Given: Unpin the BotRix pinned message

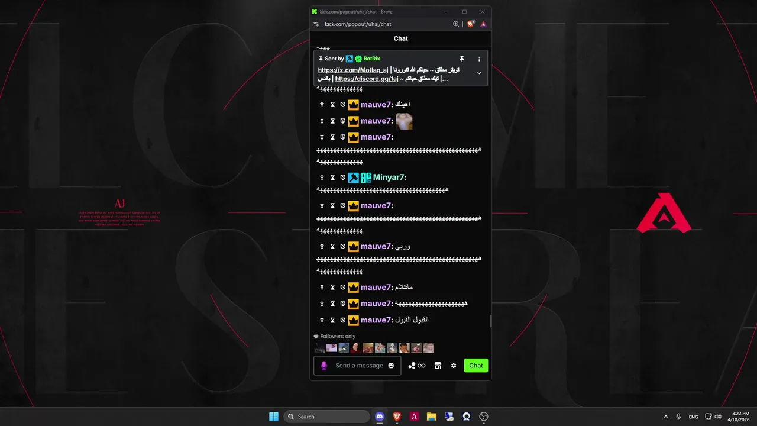Looking at the screenshot, I should click(x=462, y=59).
